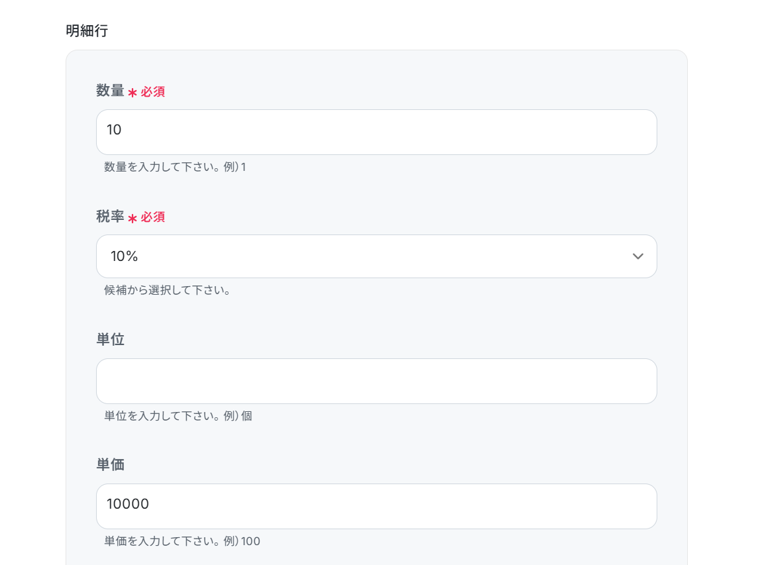Click the 10000 value in 単価
Screen dimensions: 764x565
tap(128, 505)
